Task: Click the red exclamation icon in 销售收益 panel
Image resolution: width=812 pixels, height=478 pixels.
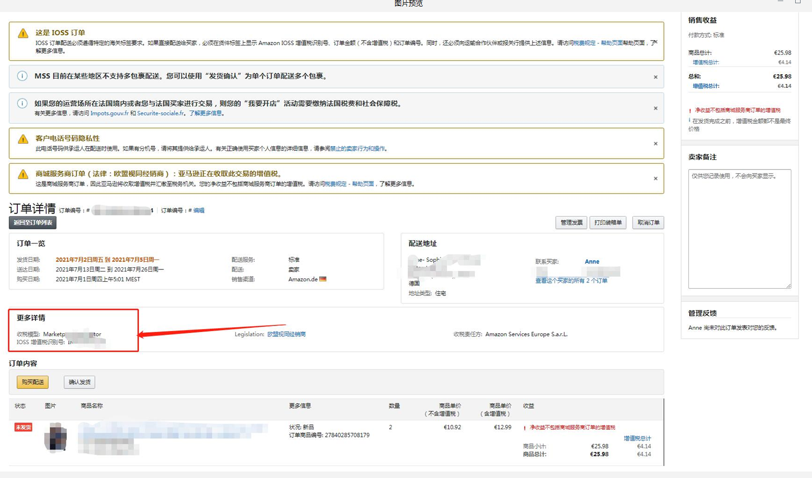Action: (690, 111)
